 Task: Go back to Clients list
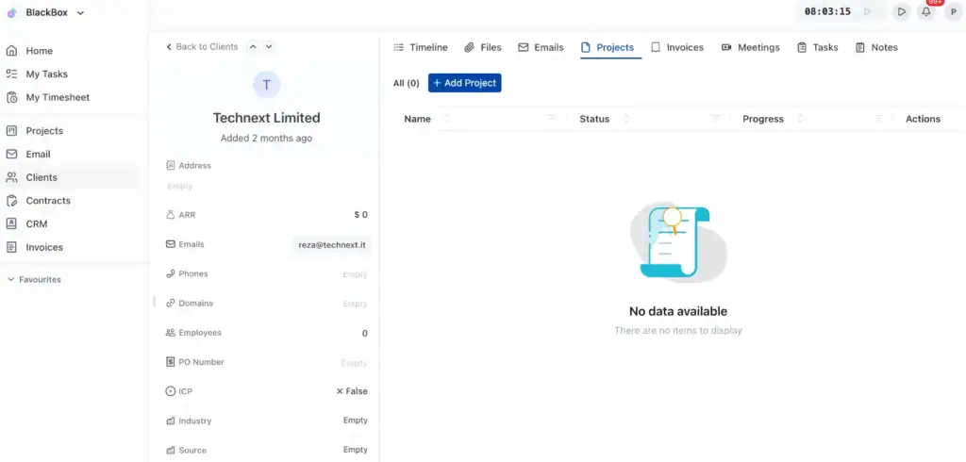tap(202, 47)
